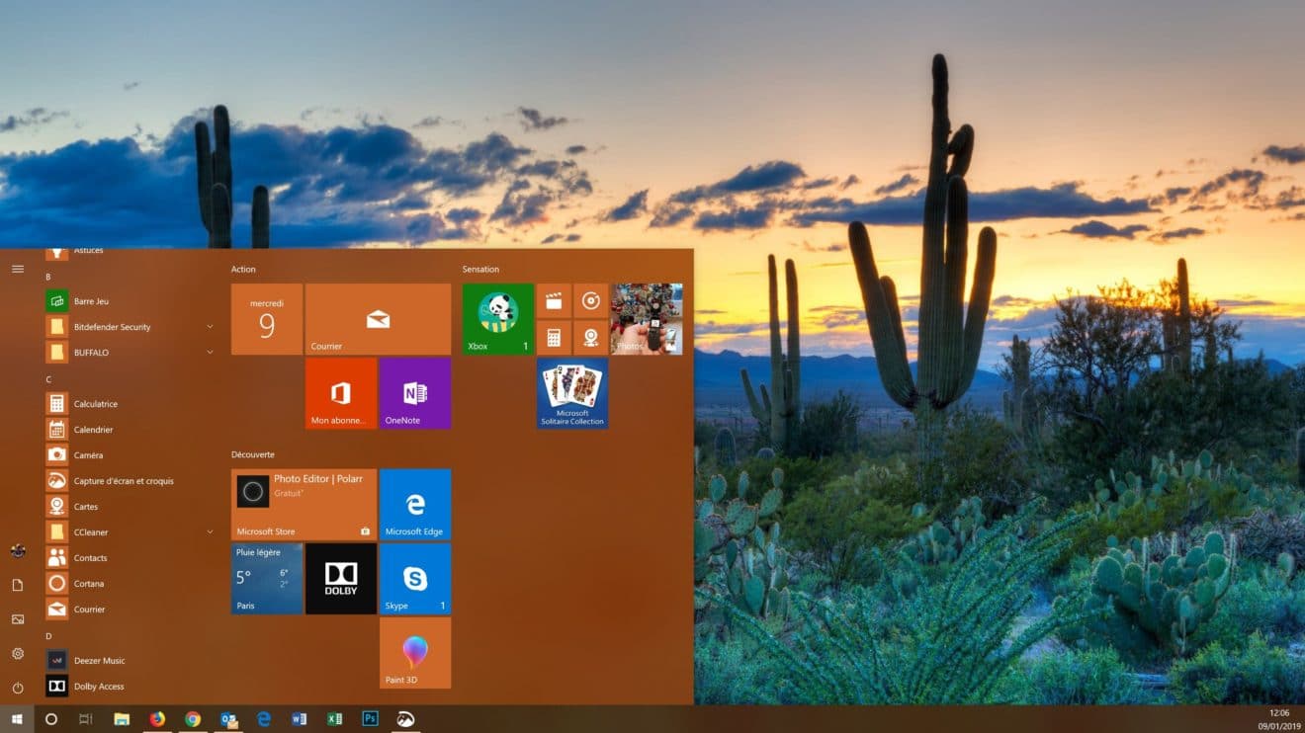Click the Découverte tile group title
This screenshot has width=1305, height=733.
(253, 454)
